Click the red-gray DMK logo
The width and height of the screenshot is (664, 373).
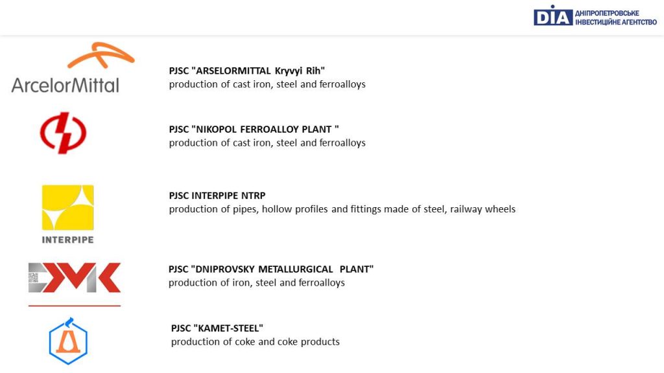(75, 278)
